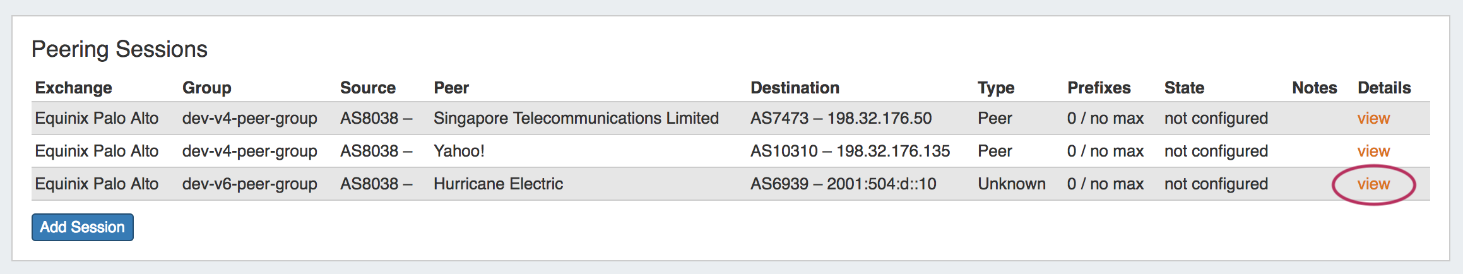View details for Singapore Telecommunications session
1463x274 pixels.
(x=1373, y=119)
